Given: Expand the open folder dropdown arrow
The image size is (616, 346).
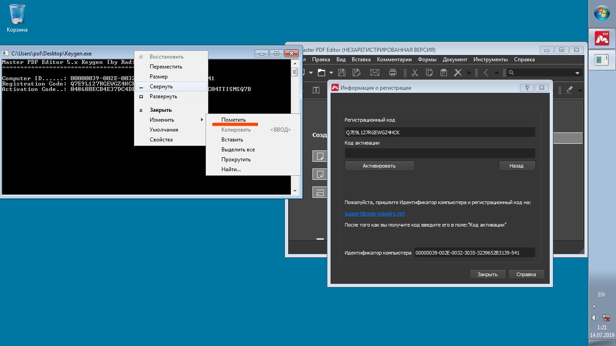Looking at the screenshot, I should pos(331,73).
